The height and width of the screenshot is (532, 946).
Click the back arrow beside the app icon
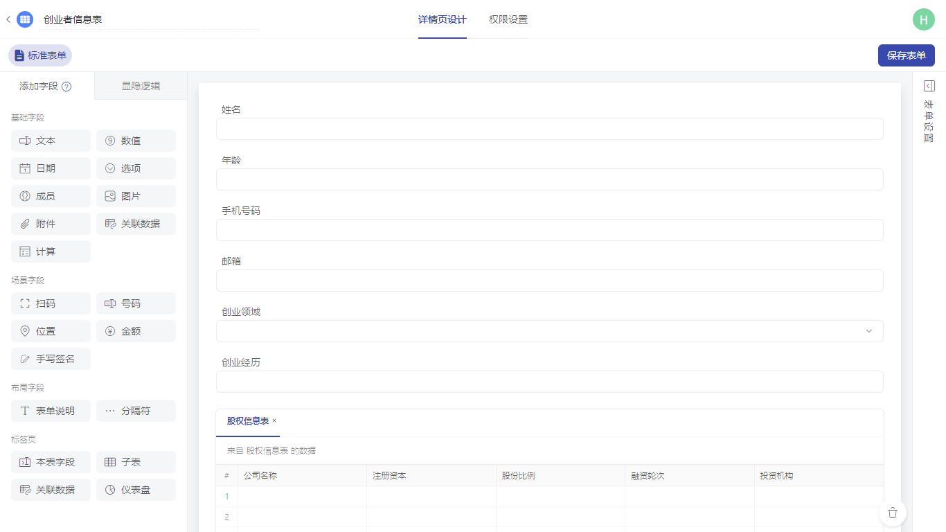8,19
